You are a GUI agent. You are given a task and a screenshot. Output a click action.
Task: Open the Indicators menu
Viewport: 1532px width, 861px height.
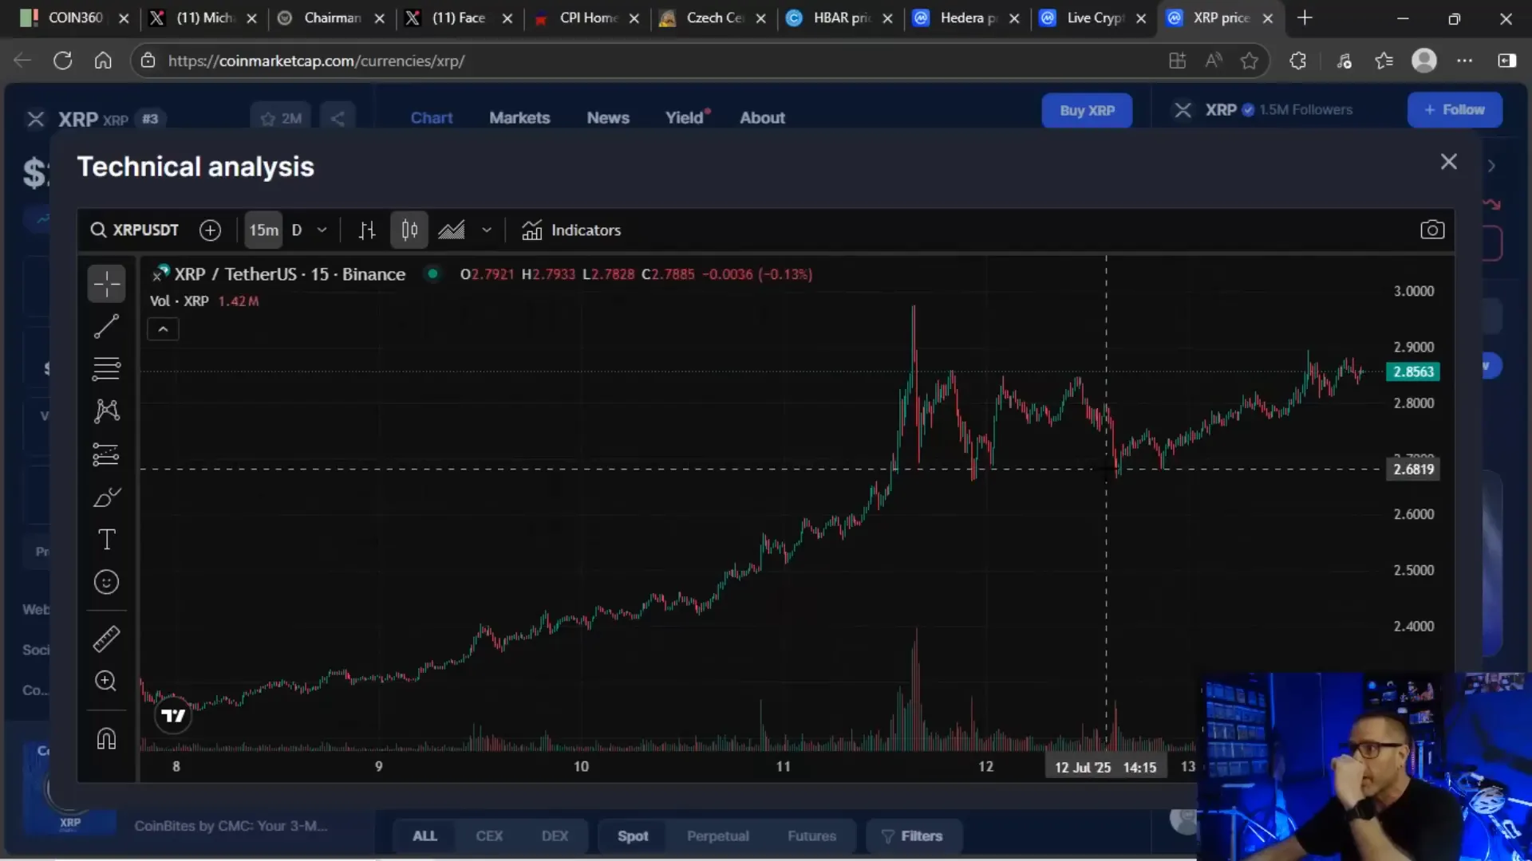[571, 230]
